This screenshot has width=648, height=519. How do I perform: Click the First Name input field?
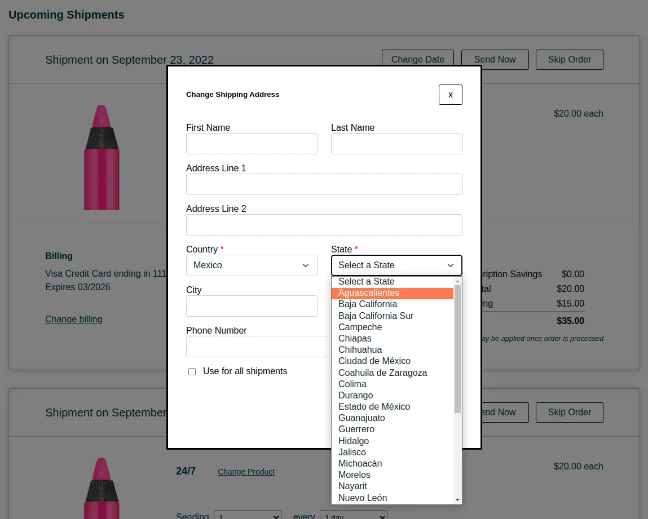[252, 144]
